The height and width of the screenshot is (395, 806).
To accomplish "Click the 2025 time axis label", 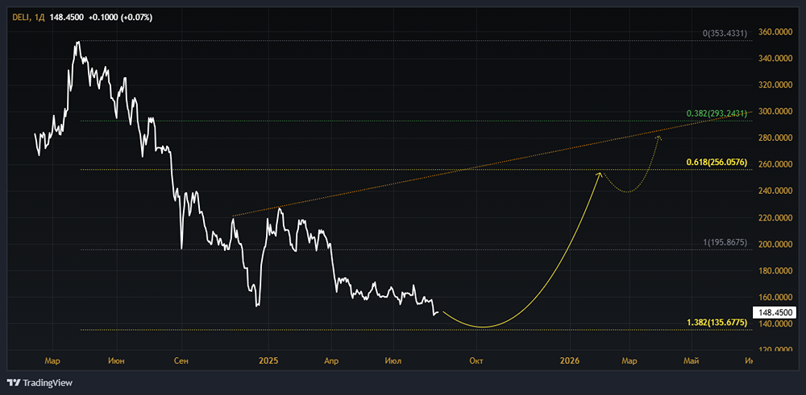I will (269, 361).
